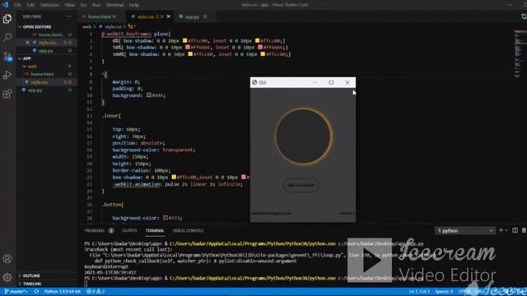
Task: Close style.css in Open Editors list
Action: pos(27,43)
